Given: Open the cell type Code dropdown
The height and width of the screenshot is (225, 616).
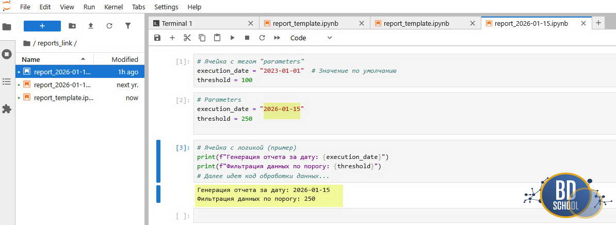Looking at the screenshot, I should (x=311, y=38).
